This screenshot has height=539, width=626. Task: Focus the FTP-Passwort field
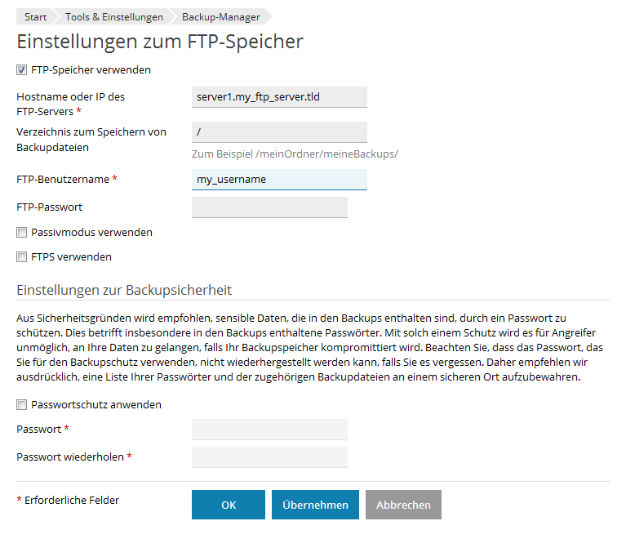tap(269, 207)
